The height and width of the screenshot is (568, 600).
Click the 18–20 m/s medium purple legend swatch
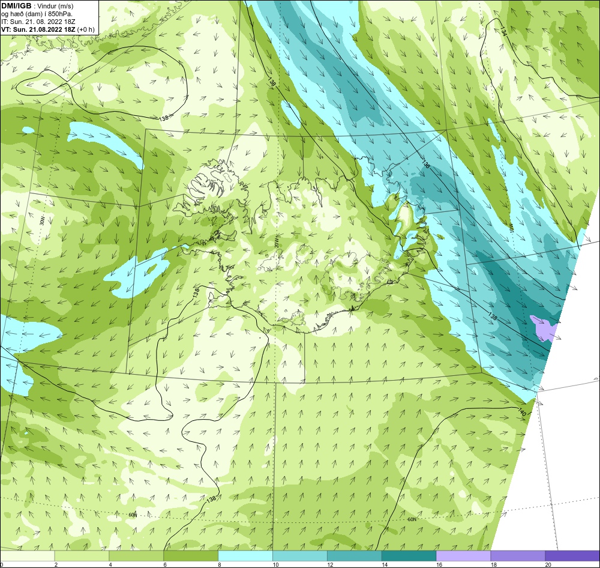(x=518, y=555)
